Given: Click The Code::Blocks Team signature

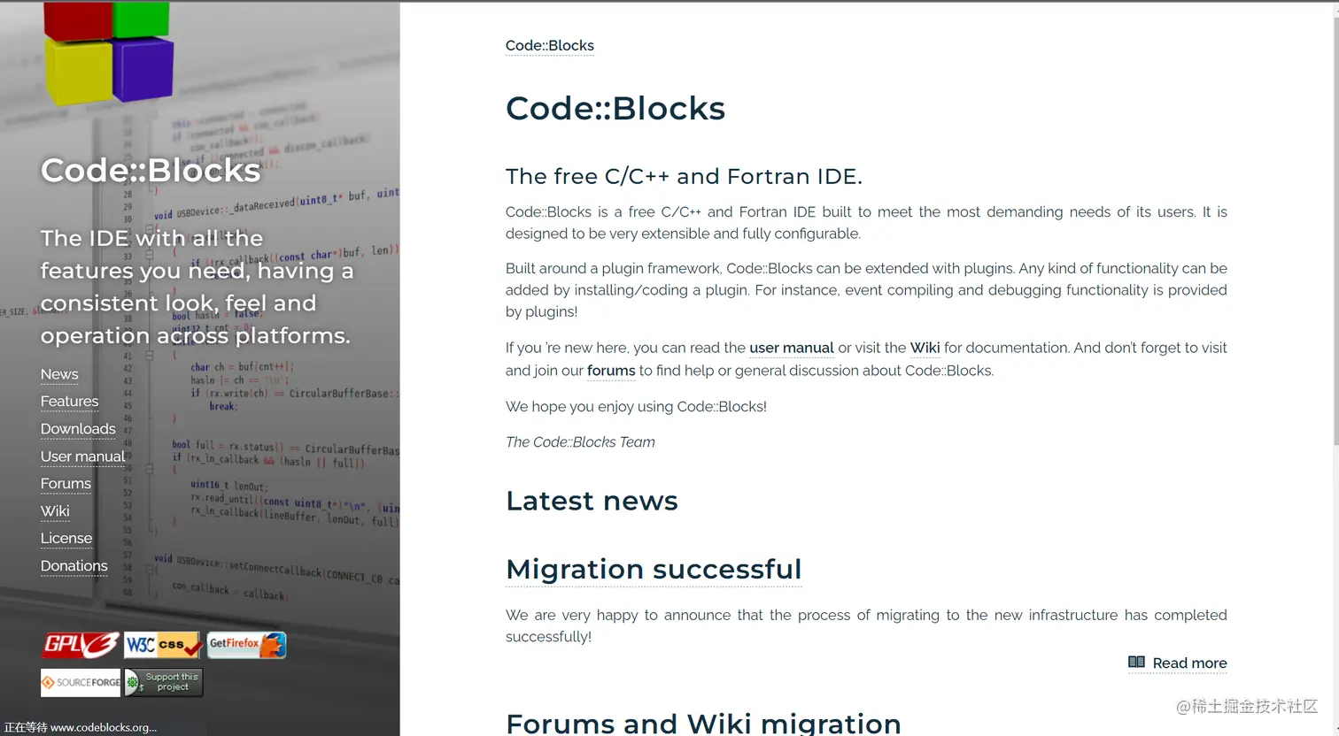Looking at the screenshot, I should coord(580,442).
